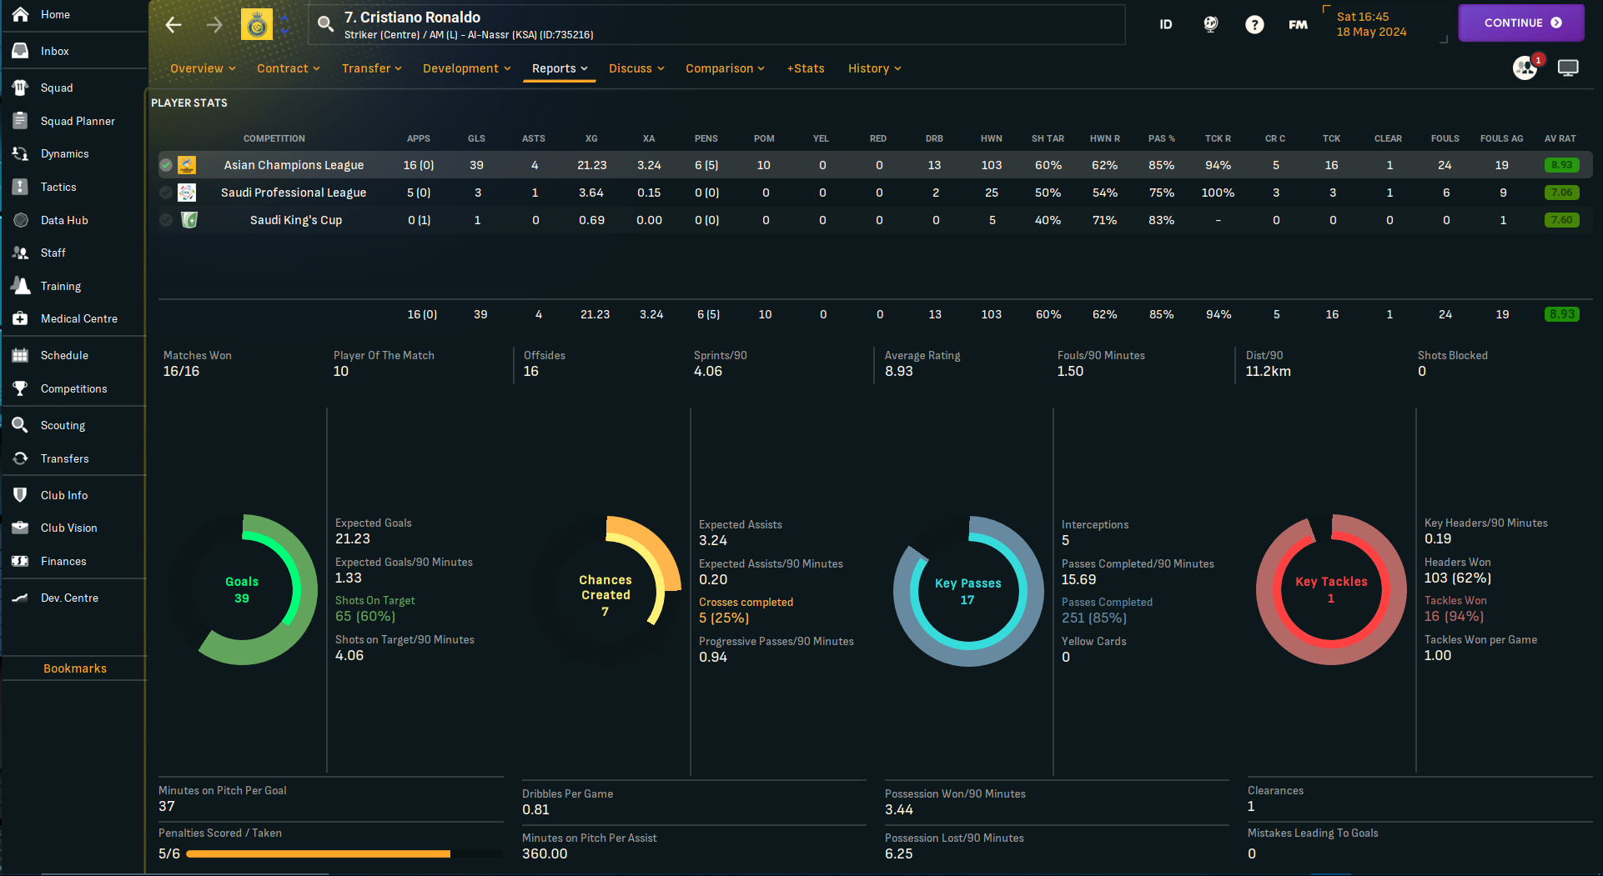Open the Bookmarks link

[x=75, y=668]
